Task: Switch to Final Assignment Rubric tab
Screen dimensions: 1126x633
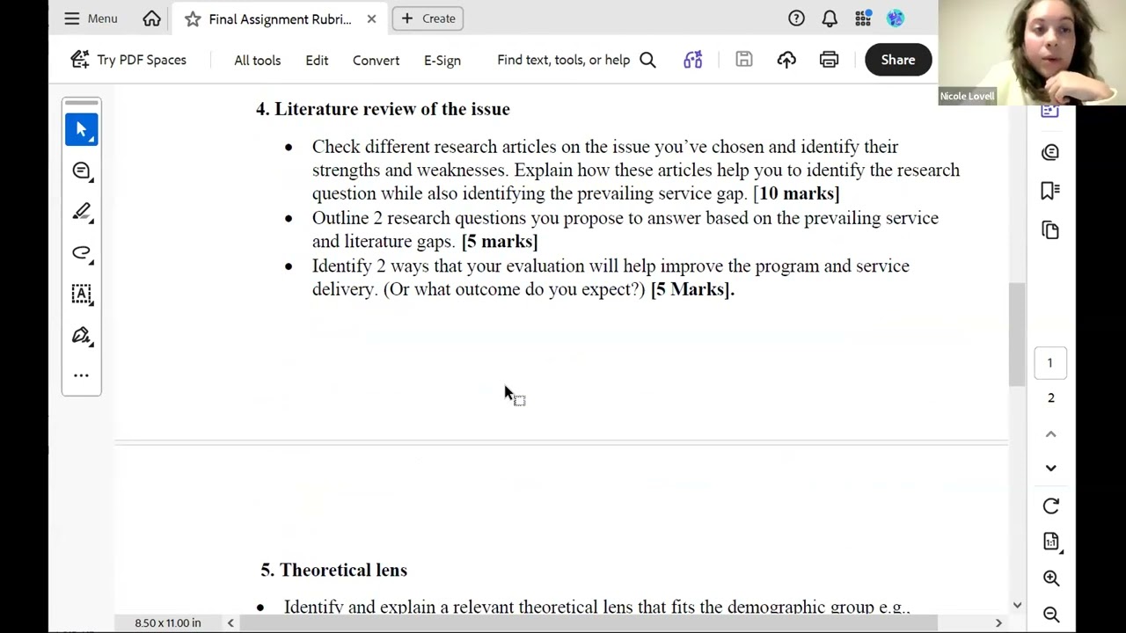Action: 280,18
